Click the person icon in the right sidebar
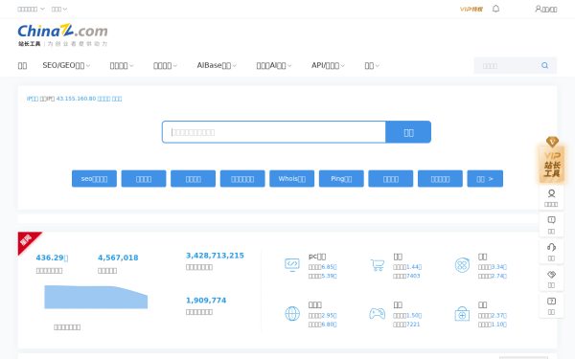This screenshot has height=359, width=575. click(551, 193)
